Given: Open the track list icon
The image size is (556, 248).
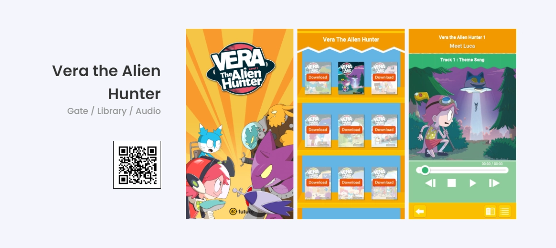Looking at the screenshot, I should [505, 212].
